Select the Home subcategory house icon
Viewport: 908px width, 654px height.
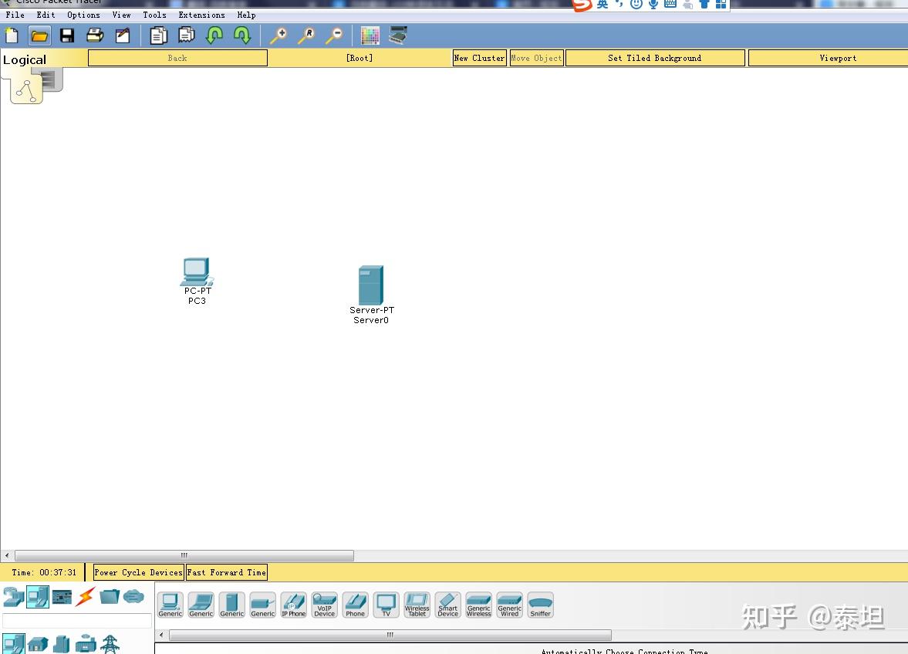(x=38, y=644)
